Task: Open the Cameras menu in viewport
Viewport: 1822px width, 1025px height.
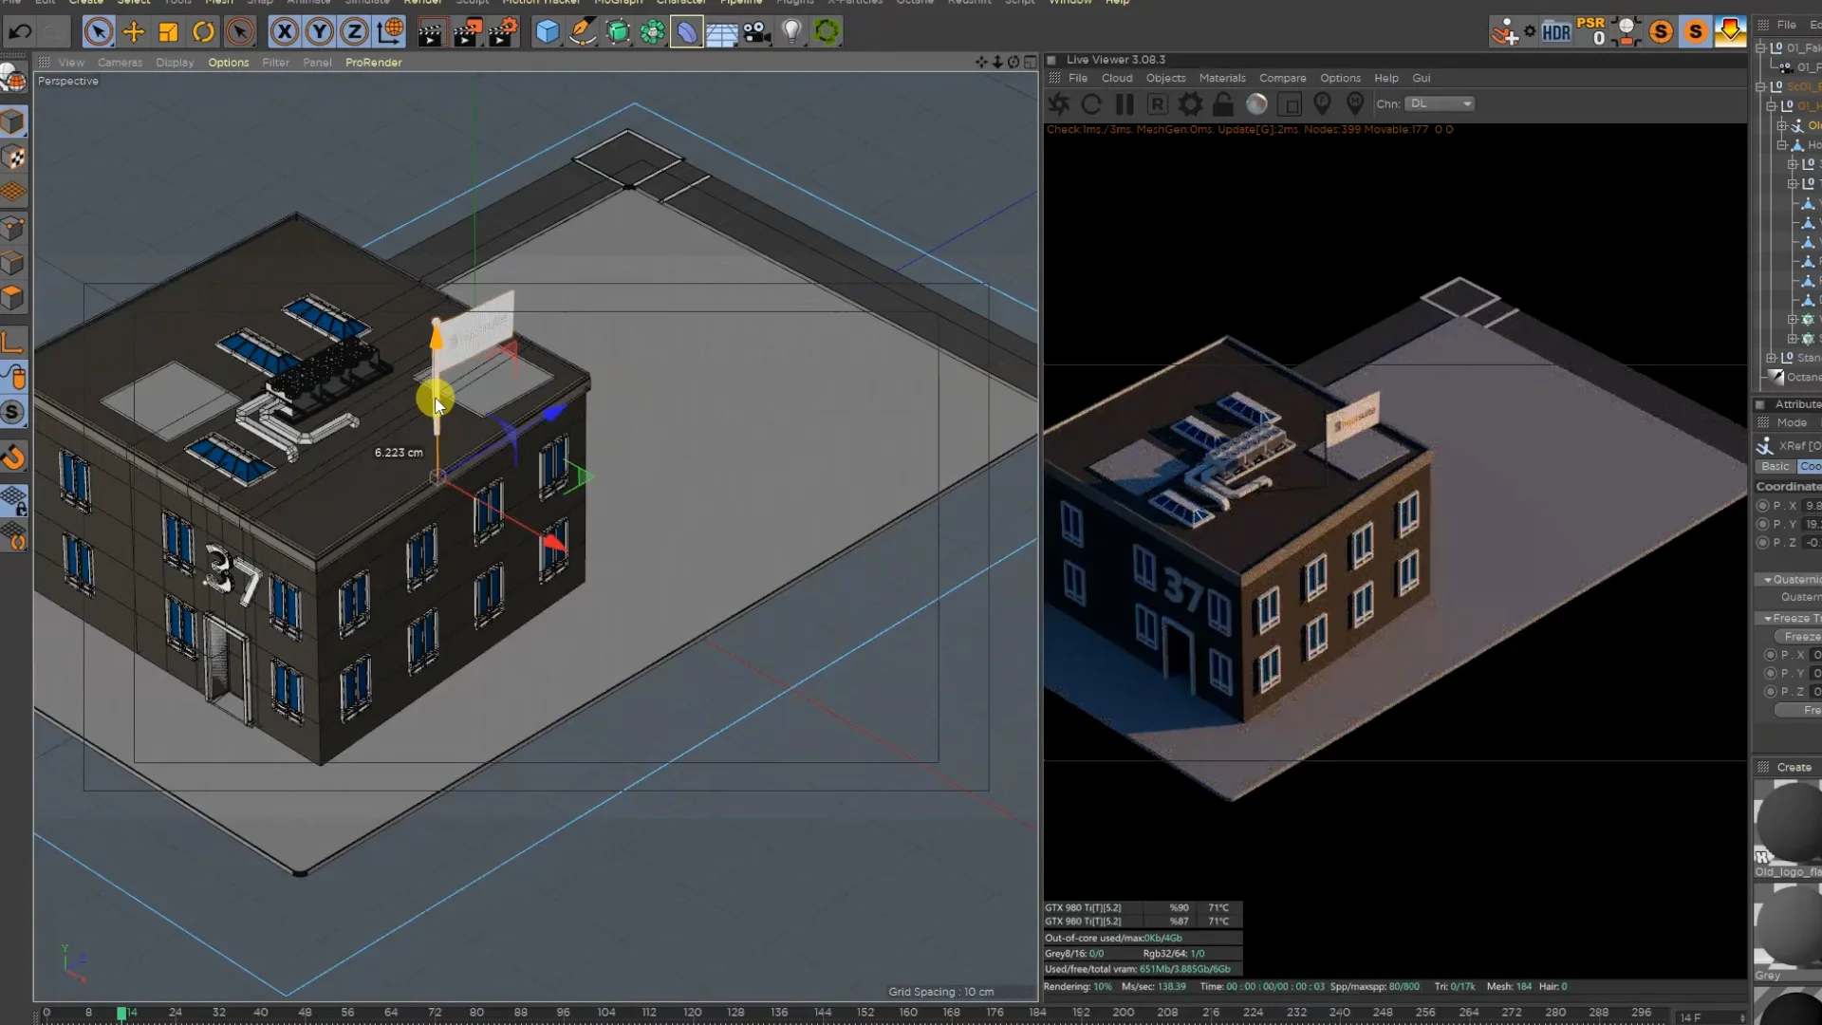Action: click(120, 63)
